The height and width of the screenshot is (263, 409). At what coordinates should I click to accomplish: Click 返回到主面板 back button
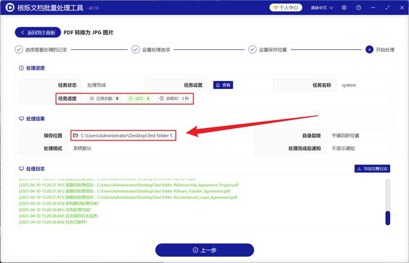pos(38,33)
